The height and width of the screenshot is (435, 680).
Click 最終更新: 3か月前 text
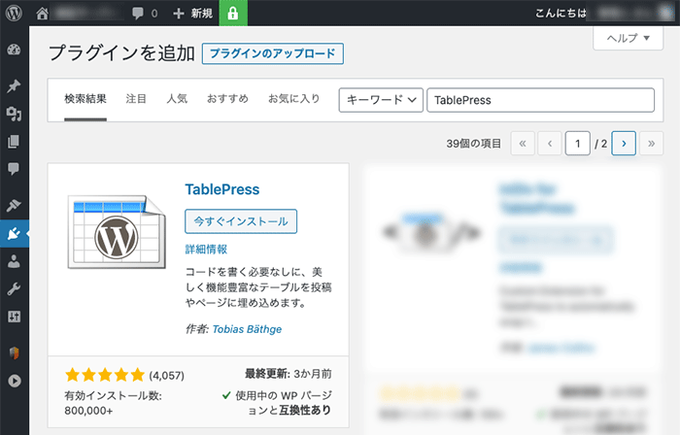289,374
